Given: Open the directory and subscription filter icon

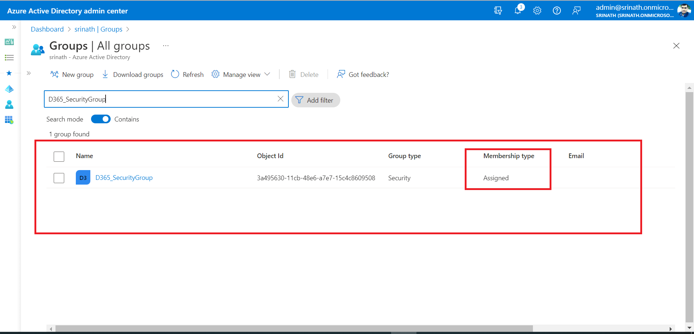Looking at the screenshot, I should [x=498, y=11].
